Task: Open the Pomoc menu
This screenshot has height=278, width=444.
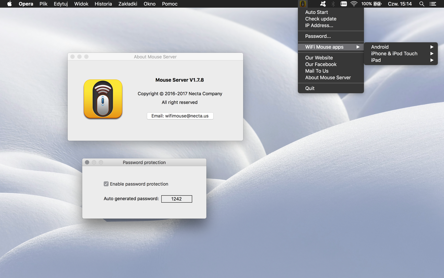Action: tap(170, 4)
